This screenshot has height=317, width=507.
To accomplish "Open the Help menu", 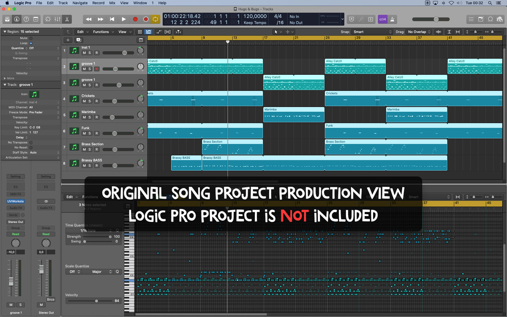I will click(x=162, y=3).
